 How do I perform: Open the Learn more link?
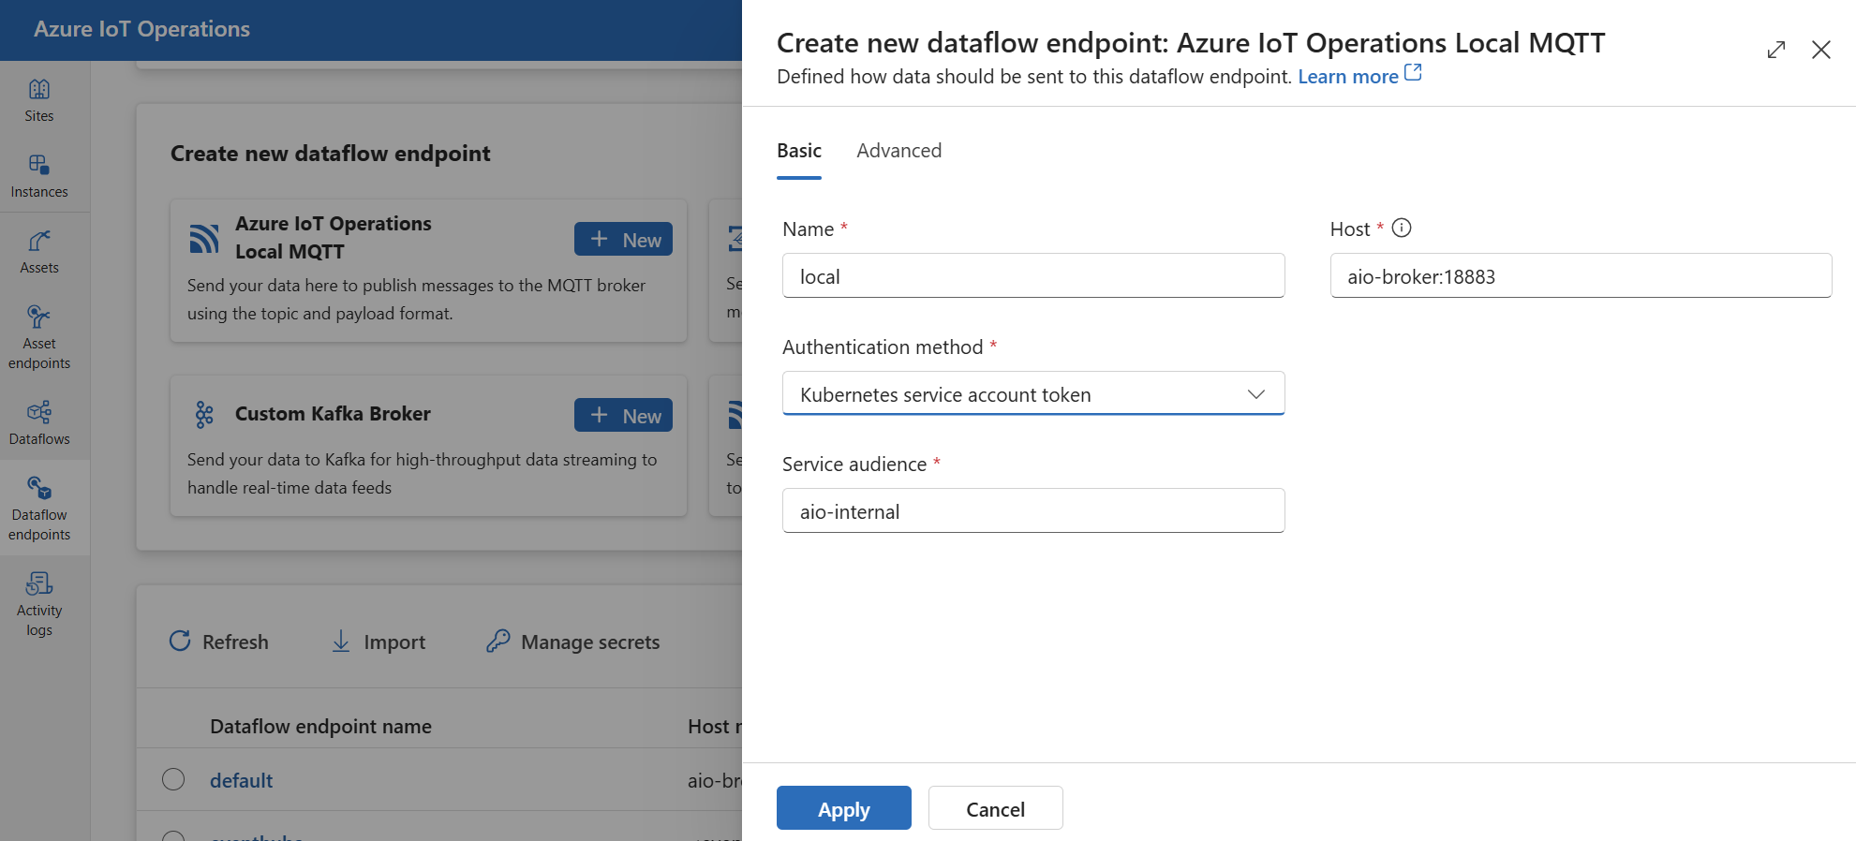coord(1348,77)
